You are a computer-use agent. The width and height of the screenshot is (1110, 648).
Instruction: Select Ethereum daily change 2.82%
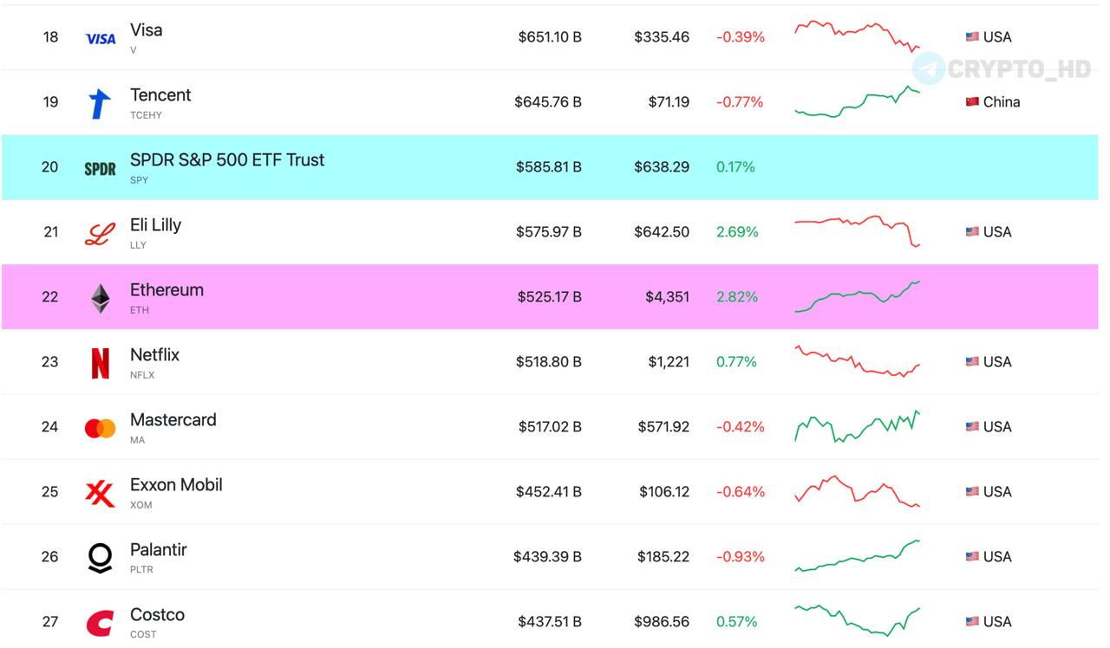[x=737, y=296]
